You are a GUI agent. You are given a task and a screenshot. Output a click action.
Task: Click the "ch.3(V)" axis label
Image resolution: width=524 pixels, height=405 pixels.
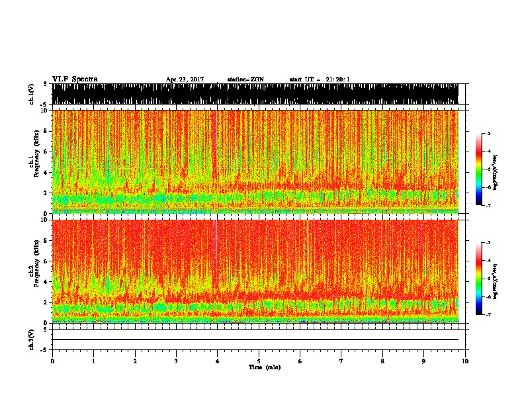tap(32, 339)
